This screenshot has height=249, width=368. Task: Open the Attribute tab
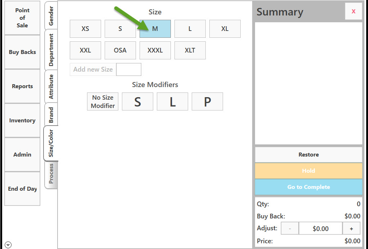click(51, 86)
